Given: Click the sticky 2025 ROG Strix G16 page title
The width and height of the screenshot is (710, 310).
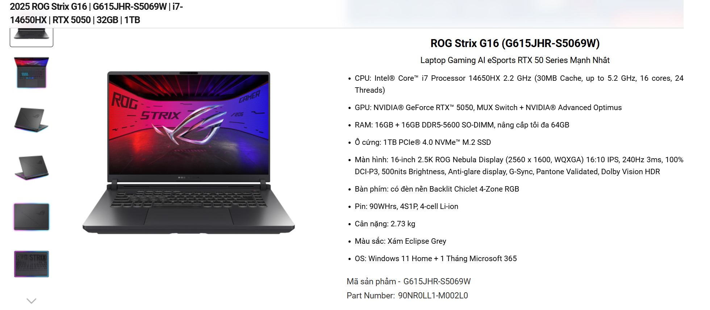Looking at the screenshot, I should pyautogui.click(x=96, y=13).
